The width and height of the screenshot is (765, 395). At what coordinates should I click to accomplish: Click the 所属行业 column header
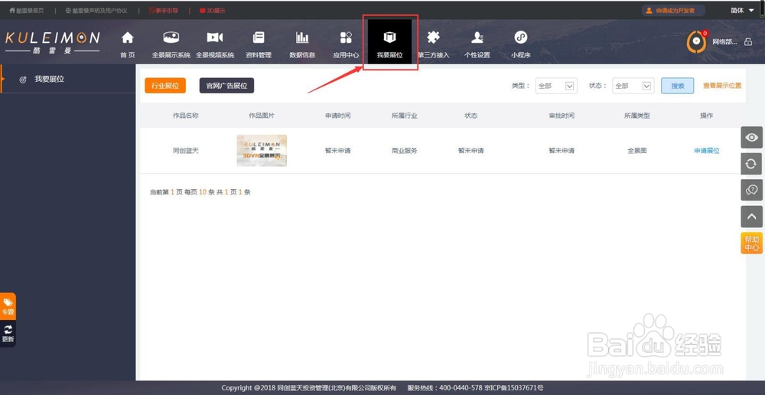coord(405,116)
